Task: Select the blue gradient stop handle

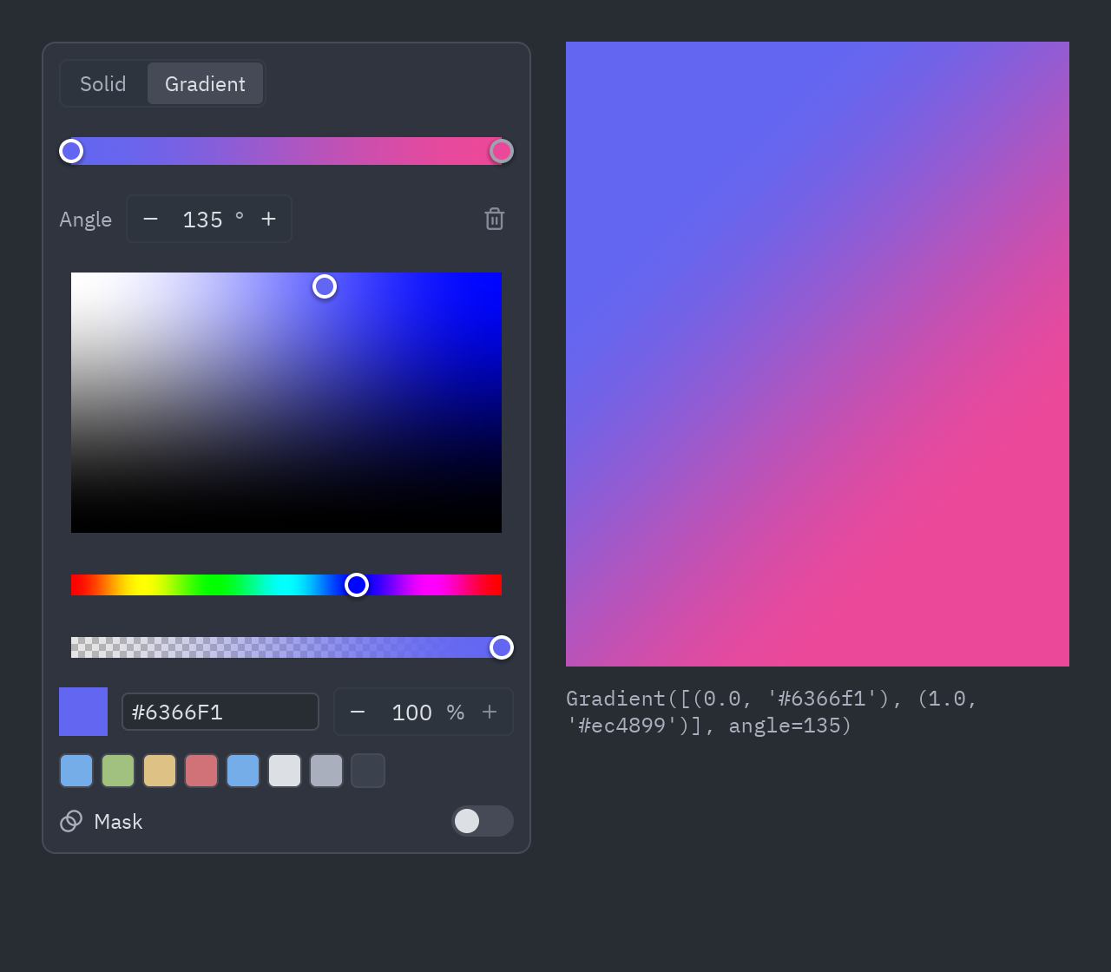Action: pos(71,151)
